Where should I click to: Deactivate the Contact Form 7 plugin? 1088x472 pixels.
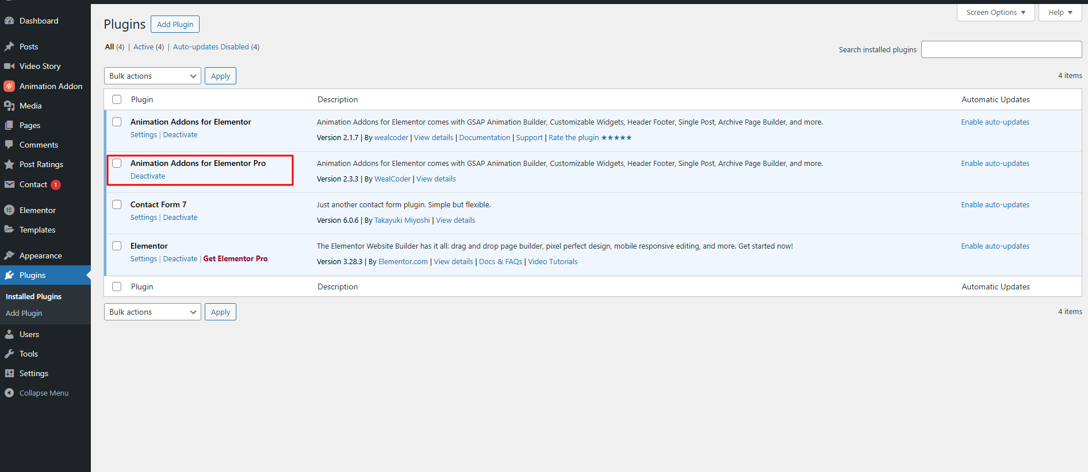point(180,218)
